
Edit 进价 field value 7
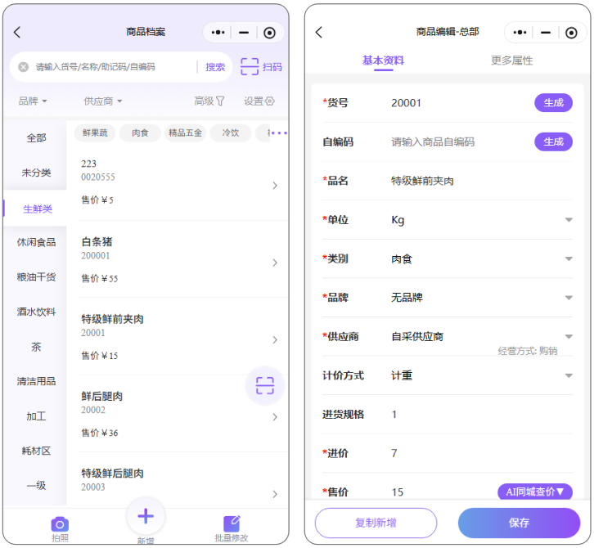394,453
